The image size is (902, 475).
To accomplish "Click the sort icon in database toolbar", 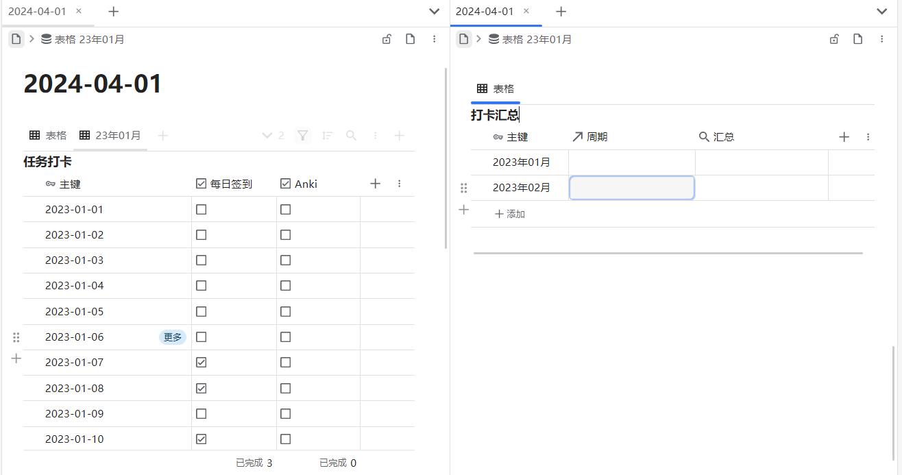I will tap(328, 136).
